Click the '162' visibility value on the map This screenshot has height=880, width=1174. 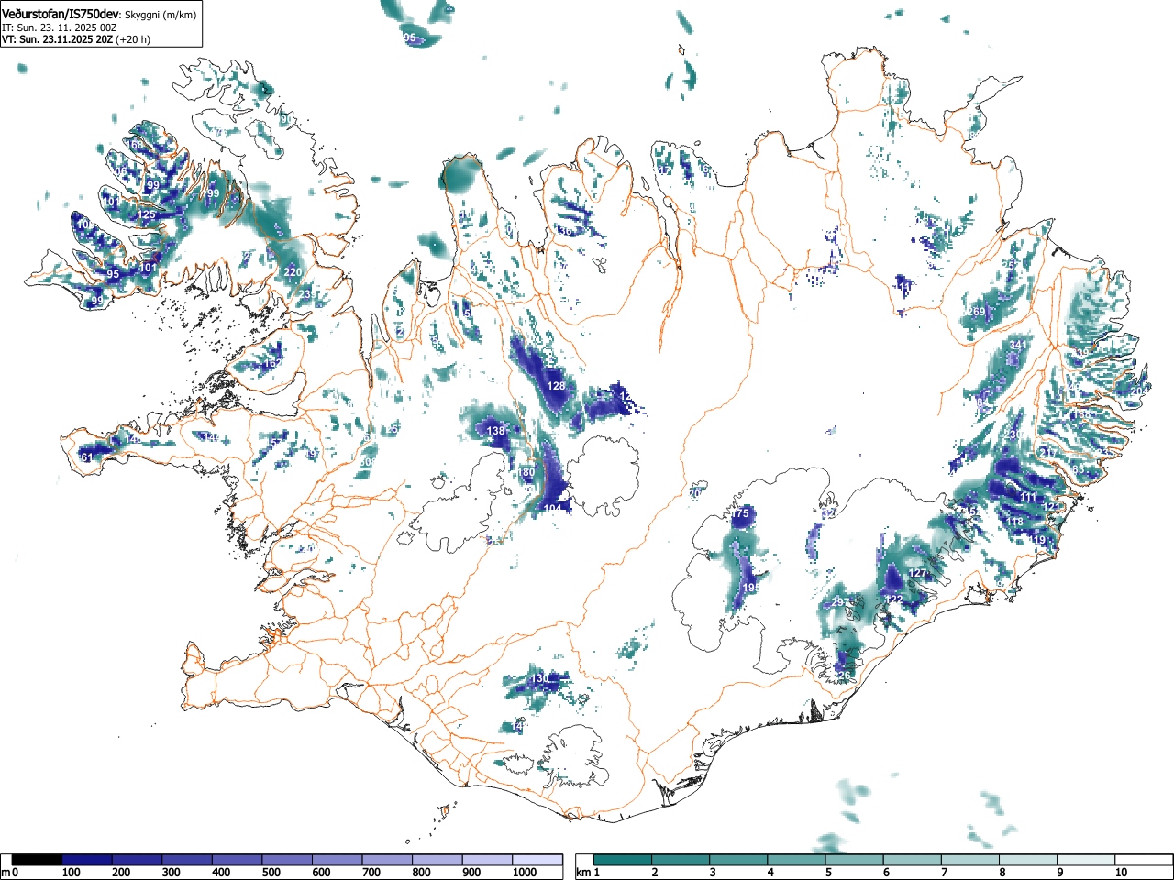pyautogui.click(x=271, y=364)
